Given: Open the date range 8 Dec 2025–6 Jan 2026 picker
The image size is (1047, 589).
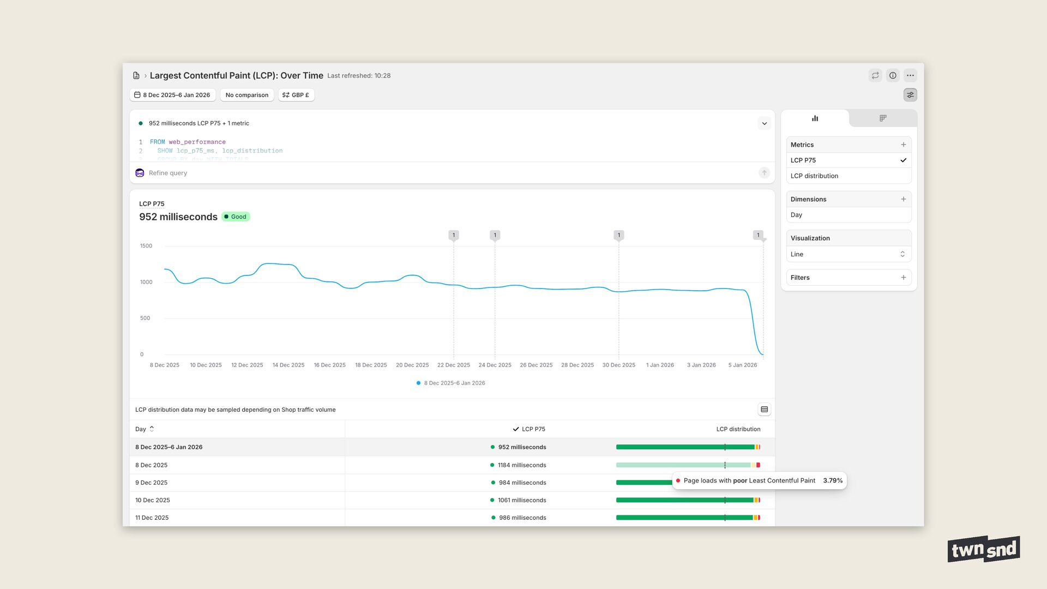Looking at the screenshot, I should point(172,95).
